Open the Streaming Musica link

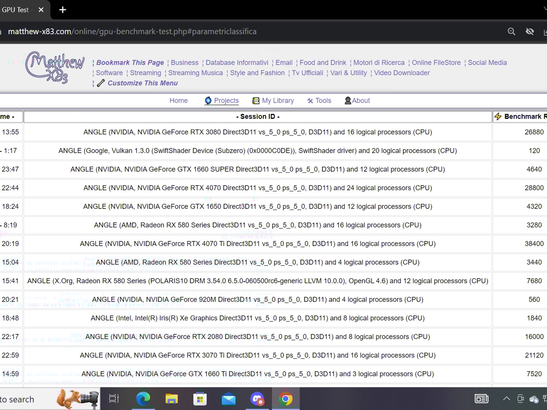196,73
